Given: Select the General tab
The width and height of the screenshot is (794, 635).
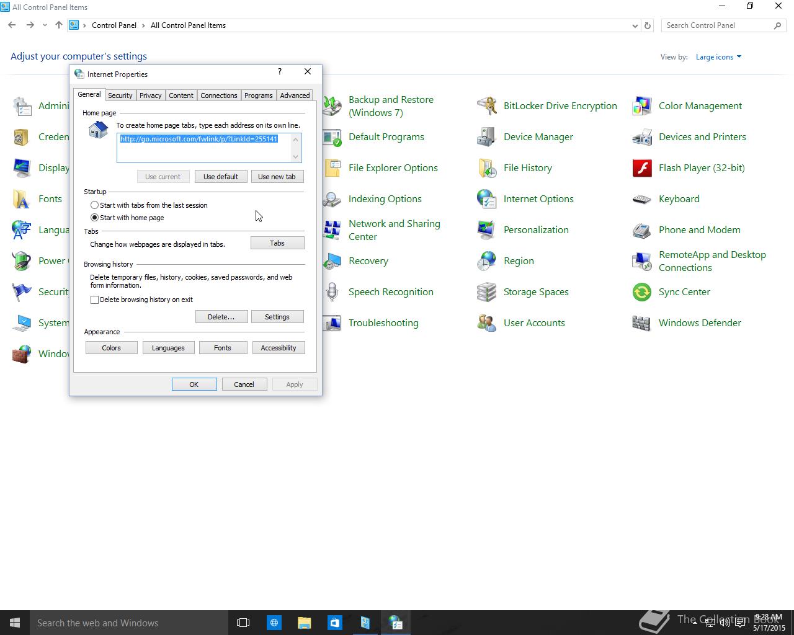Looking at the screenshot, I should (89, 94).
